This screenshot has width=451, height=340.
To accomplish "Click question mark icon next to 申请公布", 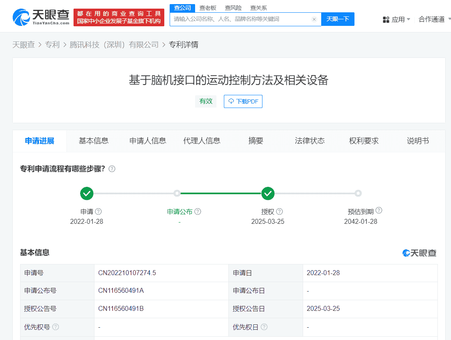I will (198, 211).
